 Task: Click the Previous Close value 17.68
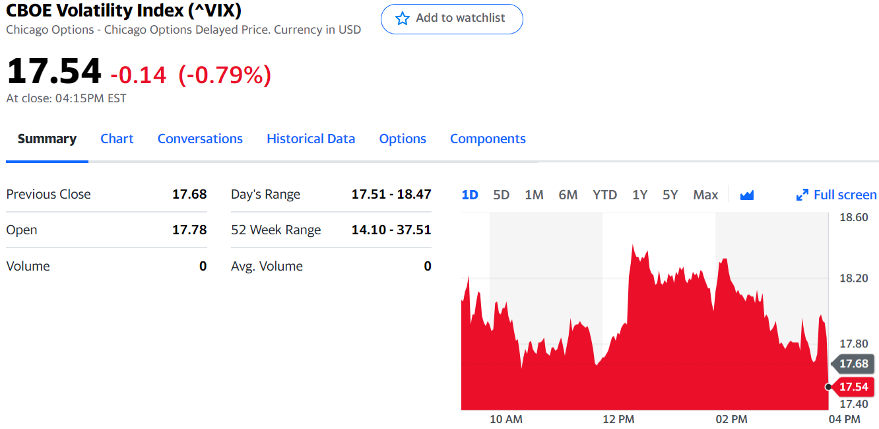pos(189,194)
